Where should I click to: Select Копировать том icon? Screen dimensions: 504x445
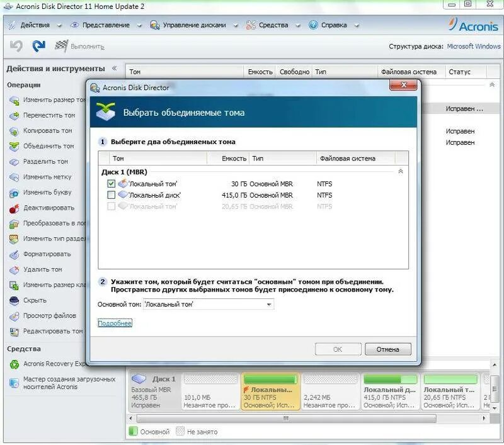[14, 132]
